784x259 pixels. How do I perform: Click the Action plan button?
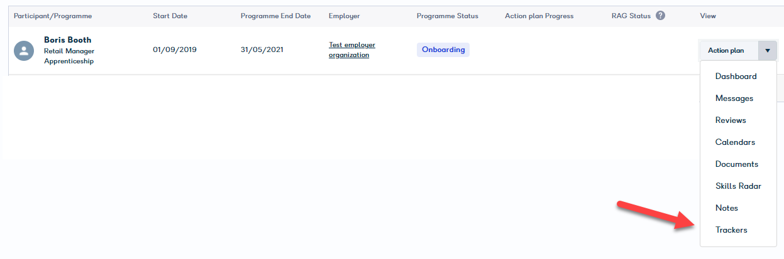729,50
